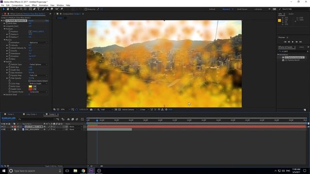Screen dimensions: 310x174
Task: Select the Rectangle shape tool
Action: pyautogui.click(x=30, y=9)
